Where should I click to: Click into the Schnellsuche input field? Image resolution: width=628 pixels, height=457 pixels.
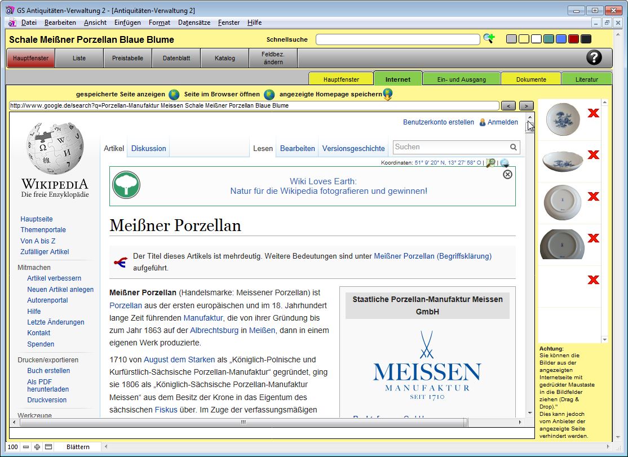click(397, 39)
